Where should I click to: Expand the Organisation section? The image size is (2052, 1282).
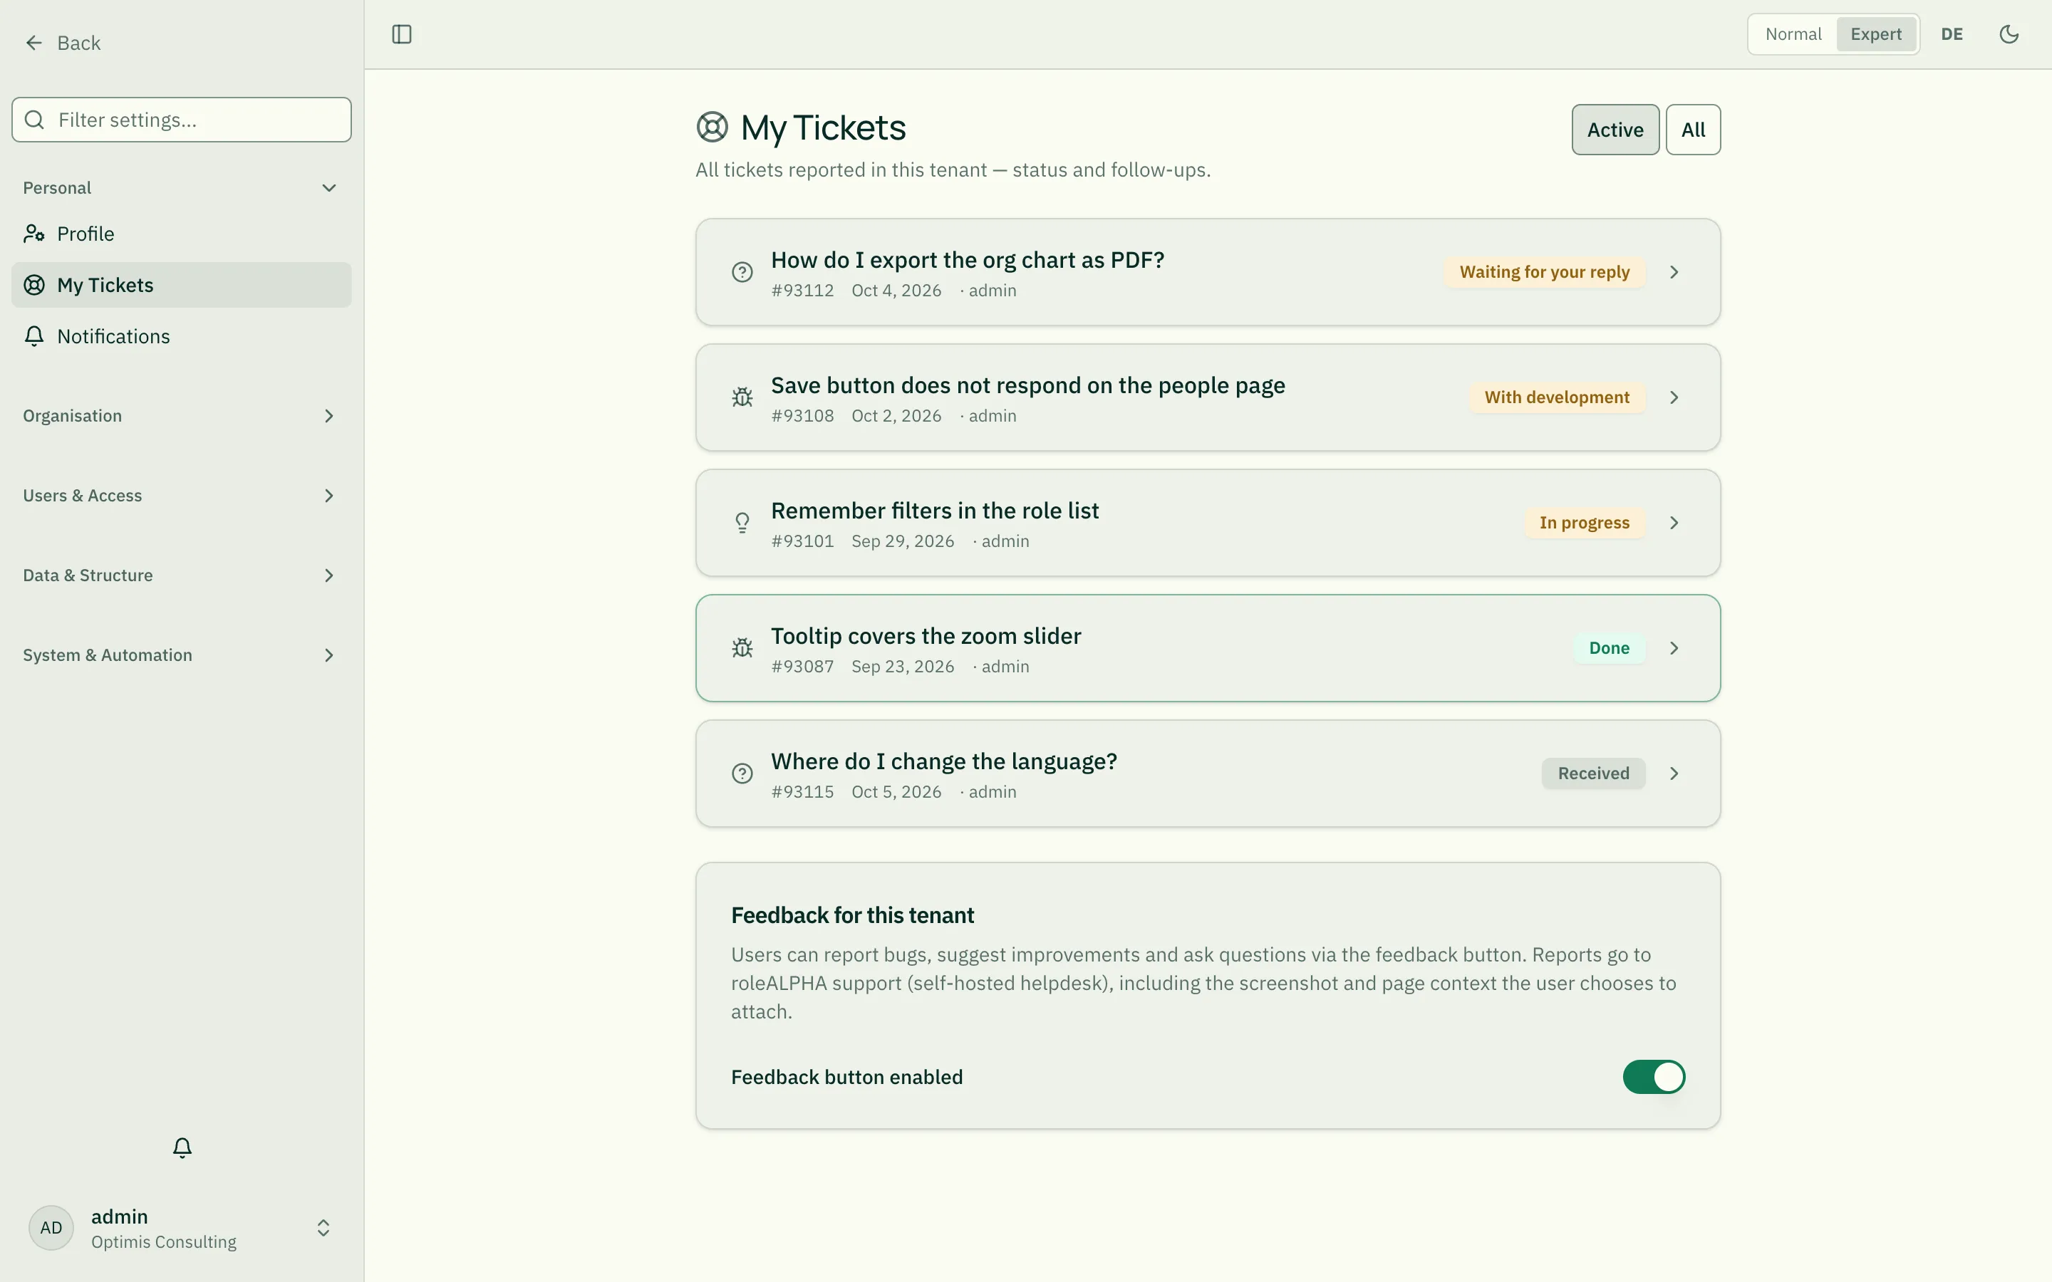pyautogui.click(x=182, y=415)
